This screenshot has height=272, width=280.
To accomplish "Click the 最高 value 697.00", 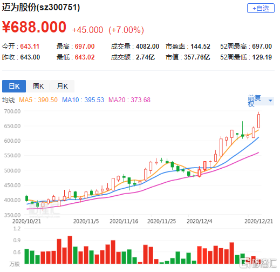I will tap(85, 47).
